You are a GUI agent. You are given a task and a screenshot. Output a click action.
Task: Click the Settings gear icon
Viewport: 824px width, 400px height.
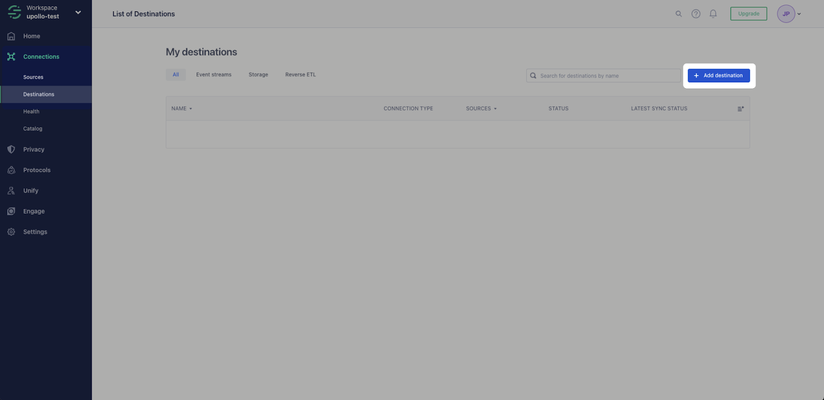(x=11, y=232)
